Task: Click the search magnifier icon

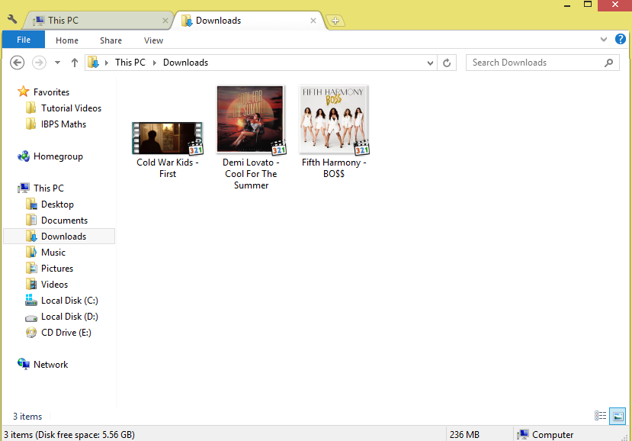Action: coord(609,63)
